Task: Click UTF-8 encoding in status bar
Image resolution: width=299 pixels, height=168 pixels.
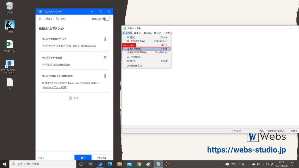Action: point(294,131)
